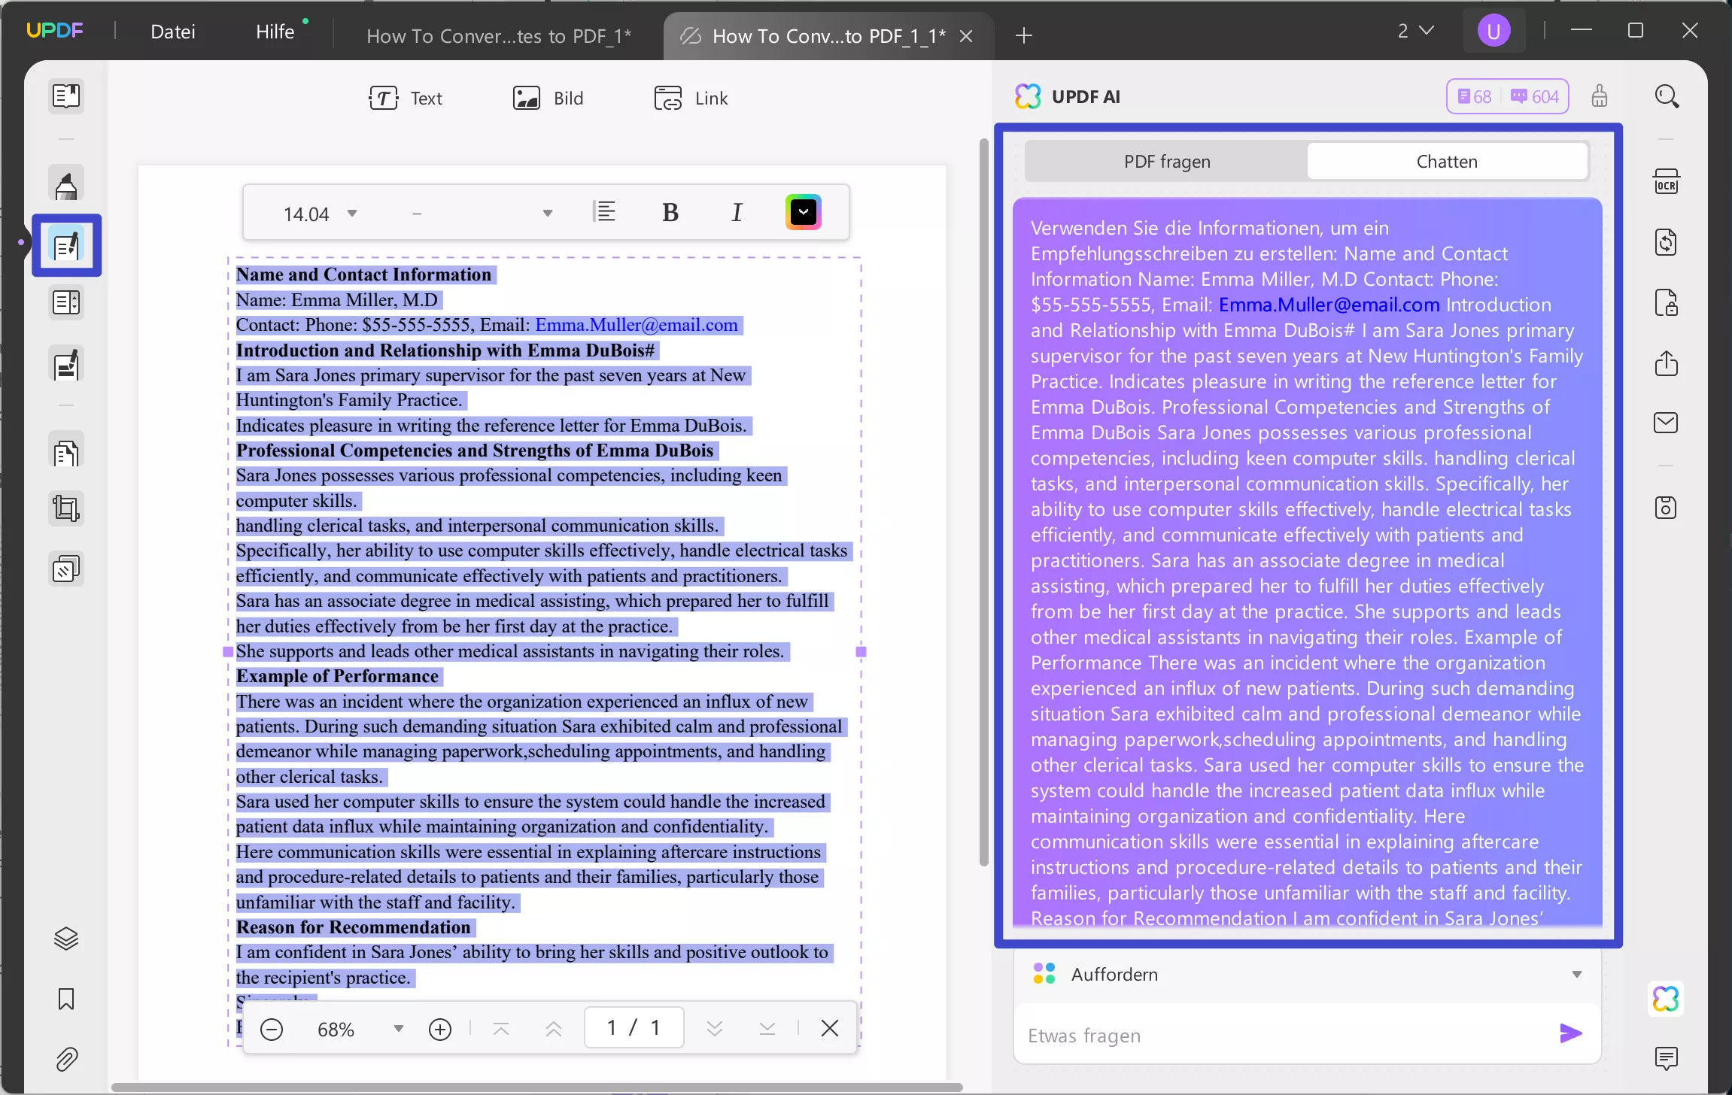Open the Layers panel icon
This screenshot has width=1732, height=1095.
pos(66,939)
